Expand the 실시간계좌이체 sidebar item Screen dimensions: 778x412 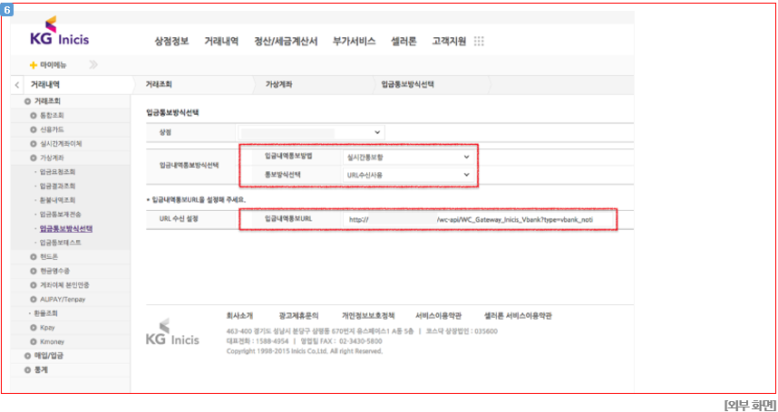tap(34, 144)
